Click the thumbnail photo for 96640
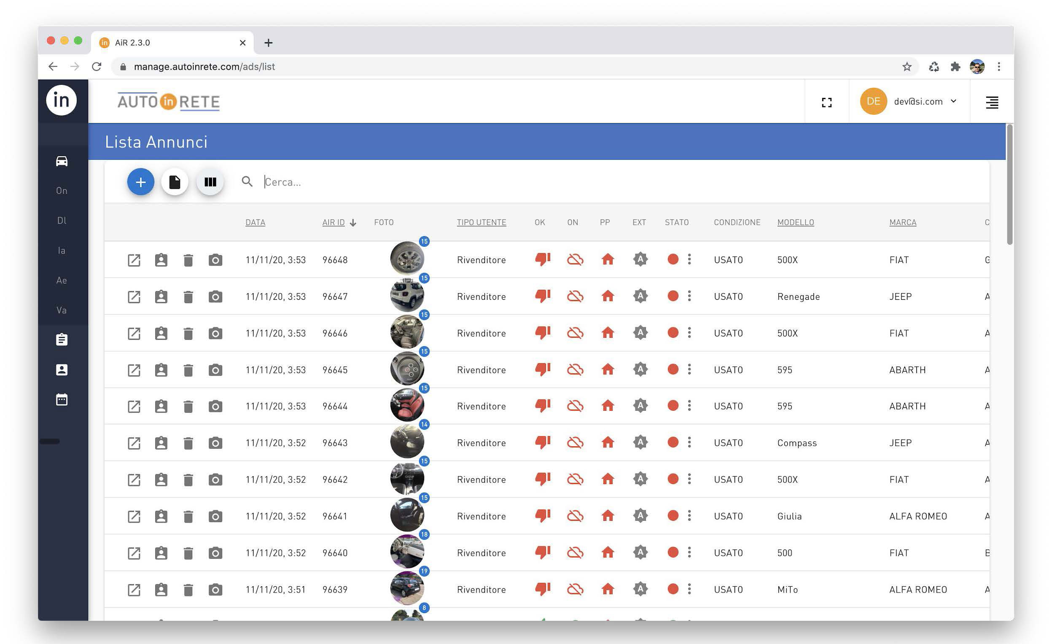This screenshot has height=644, width=1052. click(406, 552)
